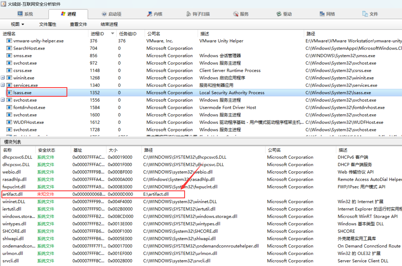
Task: Collapse the services.exe tree node
Action: point(3,85)
